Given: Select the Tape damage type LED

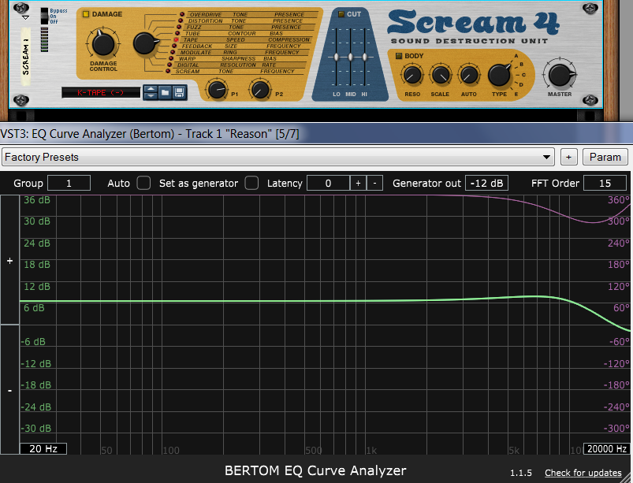Looking at the screenshot, I should coord(176,39).
